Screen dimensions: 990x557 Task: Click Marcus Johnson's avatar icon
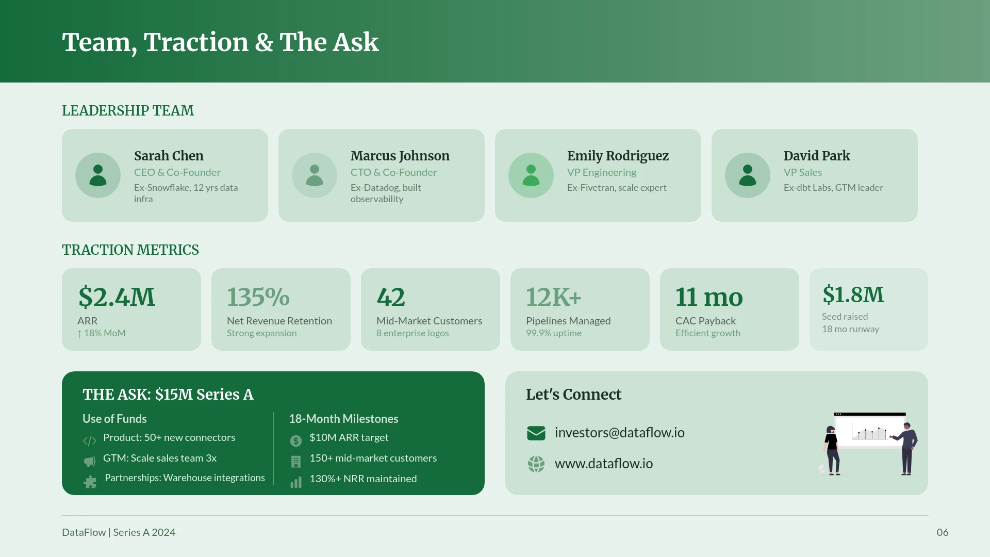pos(315,175)
